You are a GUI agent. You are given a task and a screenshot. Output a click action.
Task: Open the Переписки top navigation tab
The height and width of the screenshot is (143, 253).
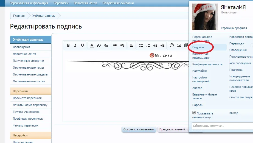pos(61,3)
